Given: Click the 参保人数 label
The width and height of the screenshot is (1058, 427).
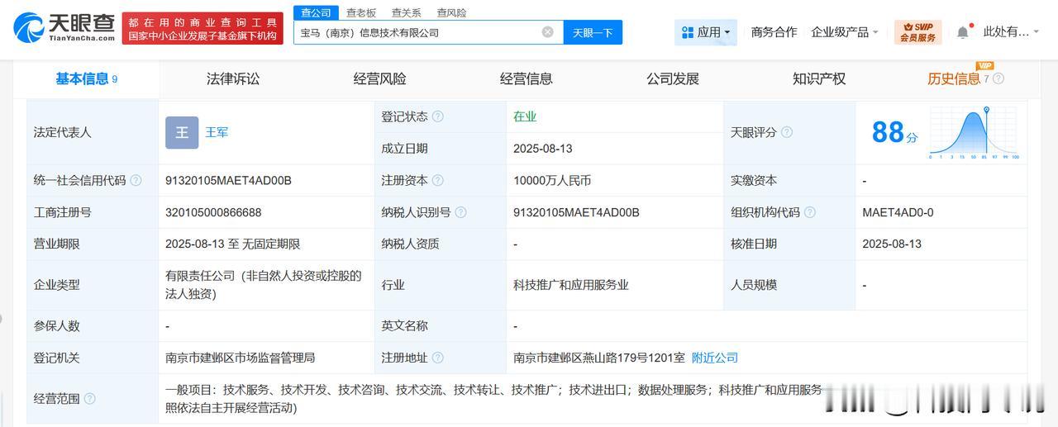Looking at the screenshot, I should pyautogui.click(x=57, y=325).
